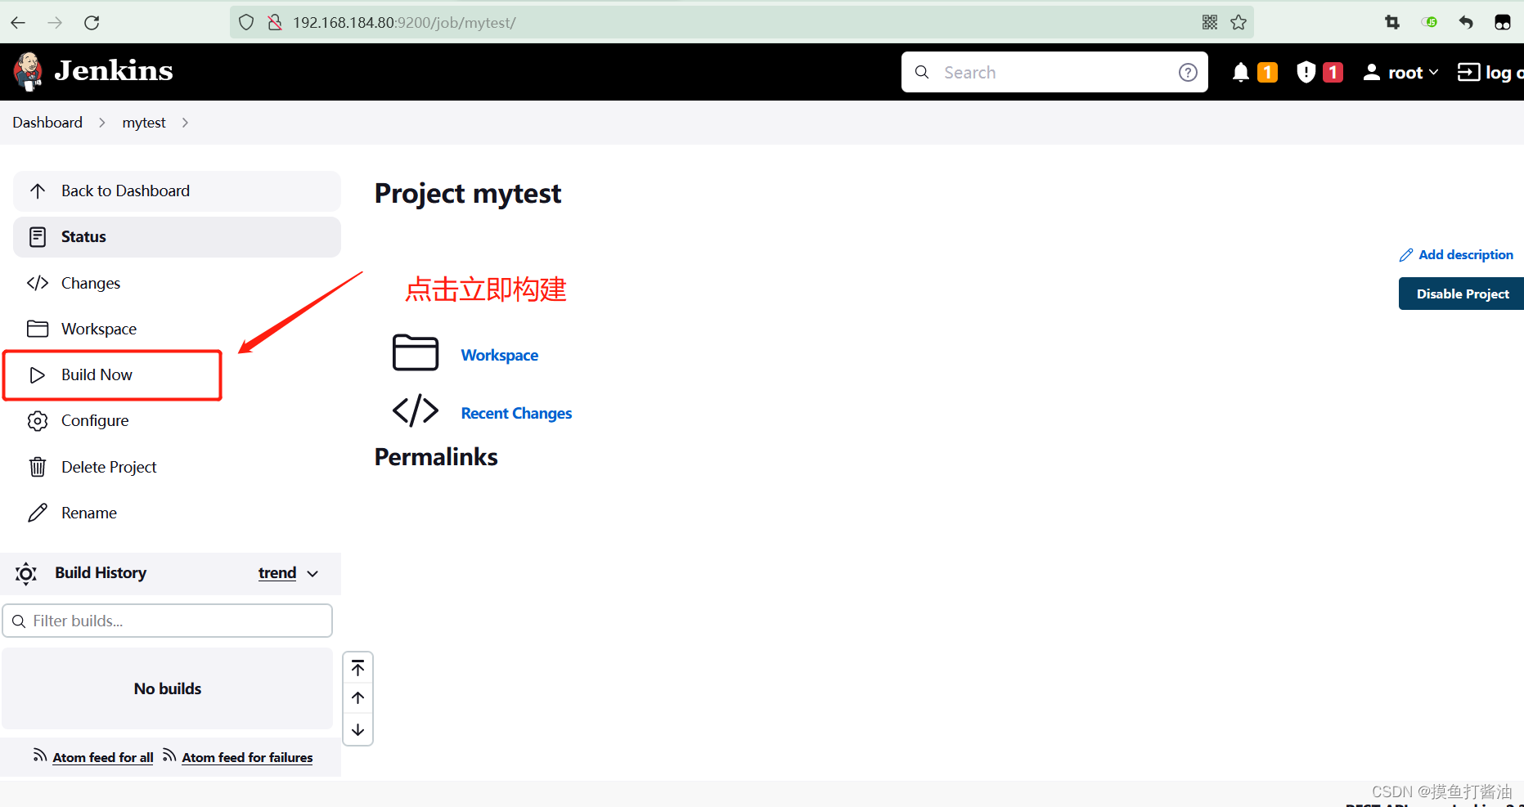This screenshot has height=807, width=1524.
Task: Page up build history with up arrow
Action: (358, 698)
